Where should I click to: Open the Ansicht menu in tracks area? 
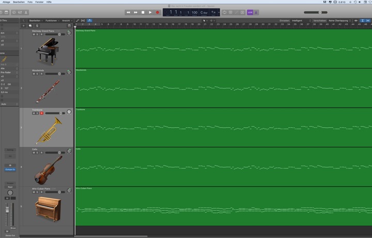pyautogui.click(x=67, y=21)
